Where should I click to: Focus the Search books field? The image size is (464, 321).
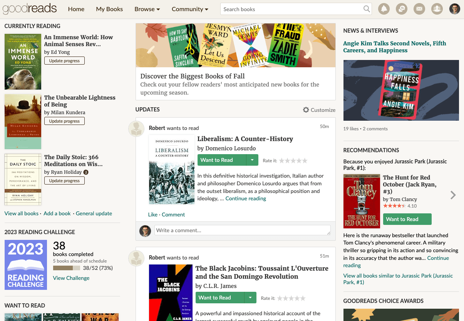(x=291, y=9)
